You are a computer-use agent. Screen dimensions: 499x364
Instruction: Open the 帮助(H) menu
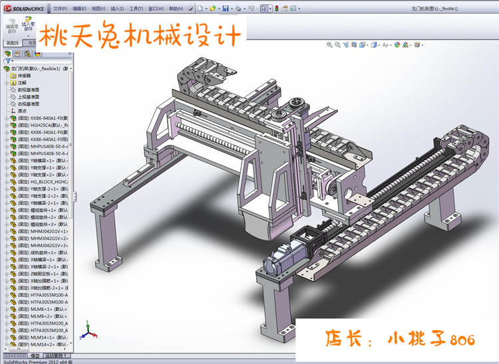pos(176,9)
